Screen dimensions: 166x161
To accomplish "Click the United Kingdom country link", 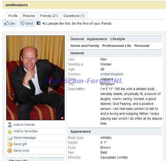I will point(112,74).
